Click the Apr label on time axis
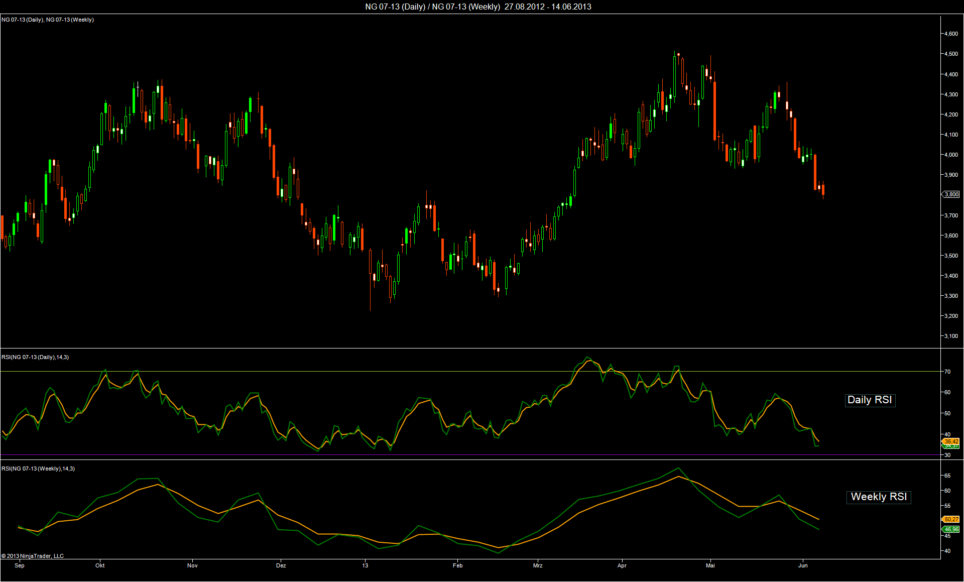This screenshot has height=582, width=964. pos(622,565)
